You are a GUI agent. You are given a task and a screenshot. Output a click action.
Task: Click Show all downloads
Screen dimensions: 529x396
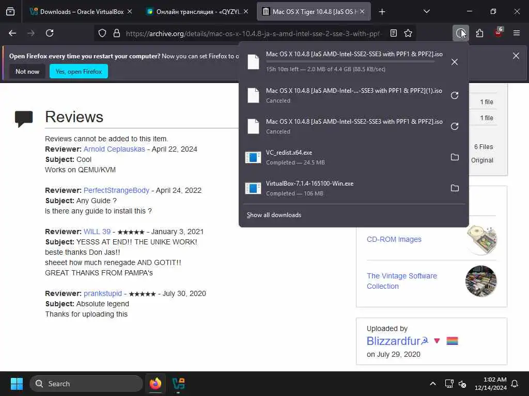click(274, 215)
